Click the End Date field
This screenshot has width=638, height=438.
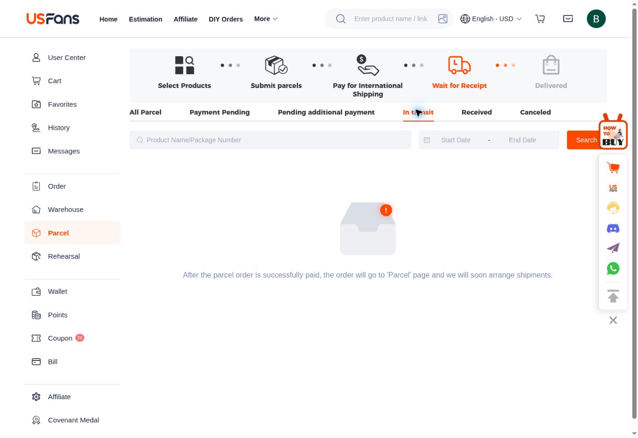pos(523,140)
